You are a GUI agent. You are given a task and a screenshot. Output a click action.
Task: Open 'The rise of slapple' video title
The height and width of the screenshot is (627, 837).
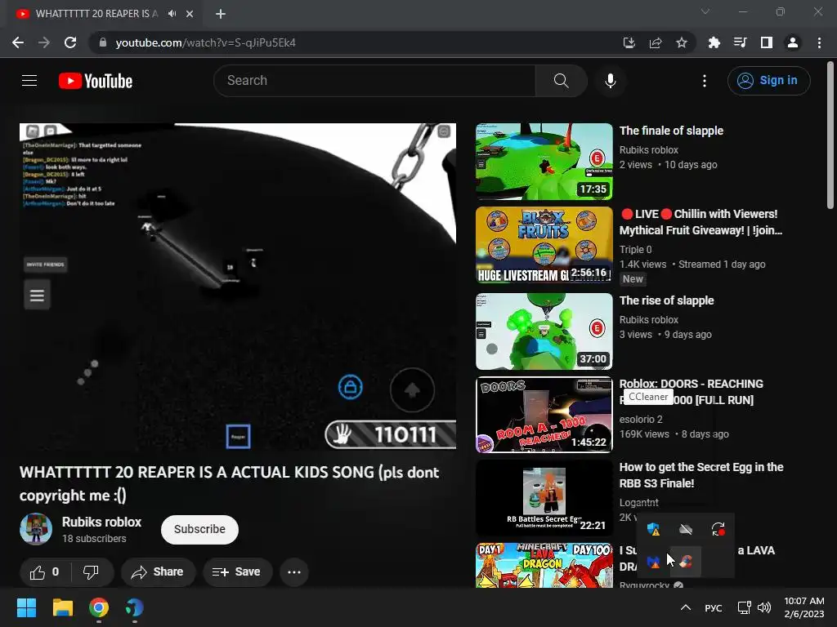(666, 300)
